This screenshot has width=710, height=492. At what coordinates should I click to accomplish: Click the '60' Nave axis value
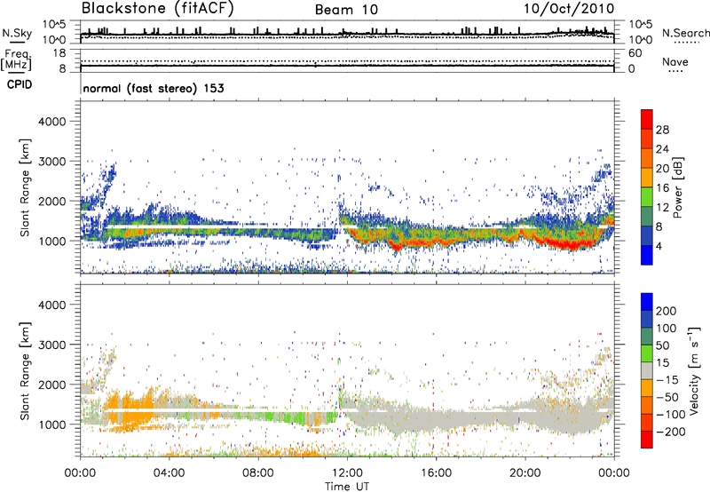click(635, 53)
